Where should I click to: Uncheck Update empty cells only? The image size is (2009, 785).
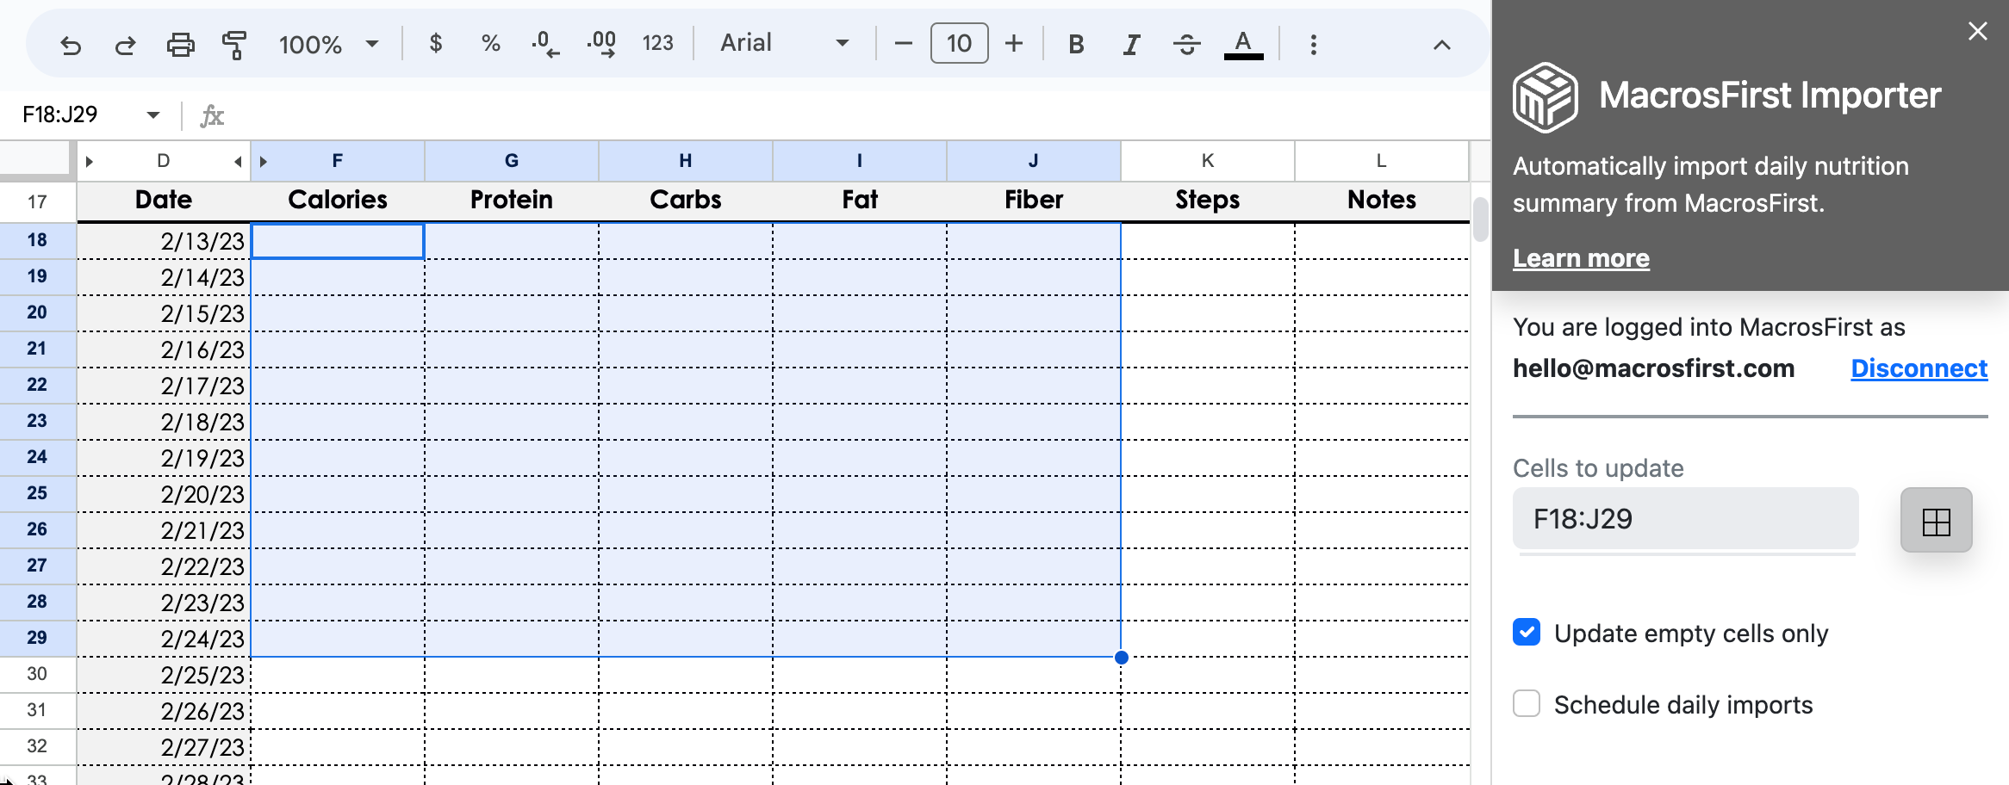tap(1526, 633)
